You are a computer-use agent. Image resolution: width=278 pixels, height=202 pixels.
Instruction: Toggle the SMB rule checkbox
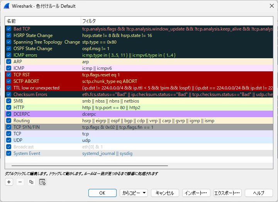pyautogui.click(x=8, y=101)
